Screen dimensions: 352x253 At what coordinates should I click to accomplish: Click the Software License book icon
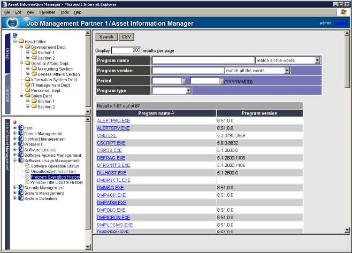point(21,150)
